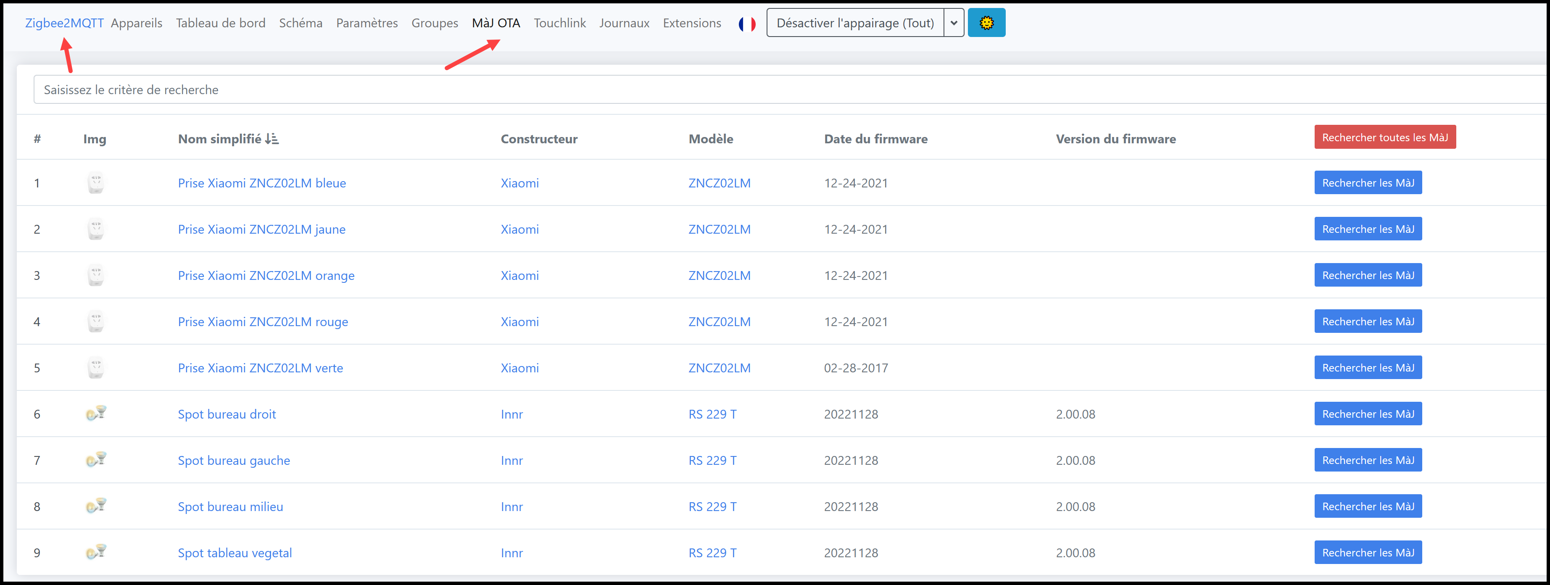The height and width of the screenshot is (585, 1550).
Task: Click bulb image for Spot bureau gauche
Action: pyautogui.click(x=96, y=459)
